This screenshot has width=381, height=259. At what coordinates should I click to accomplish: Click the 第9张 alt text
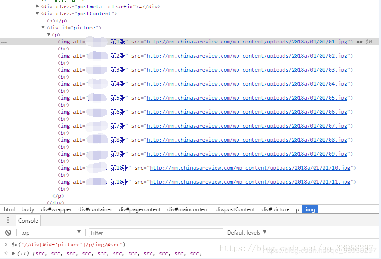tap(118, 154)
